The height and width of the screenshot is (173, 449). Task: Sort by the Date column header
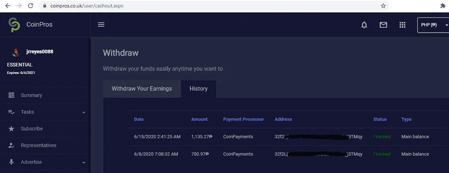coord(139,119)
